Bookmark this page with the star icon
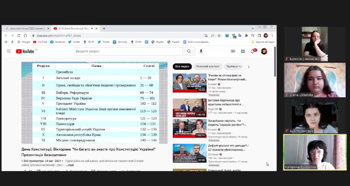The height and width of the screenshot is (186, 350). tap(219, 35)
